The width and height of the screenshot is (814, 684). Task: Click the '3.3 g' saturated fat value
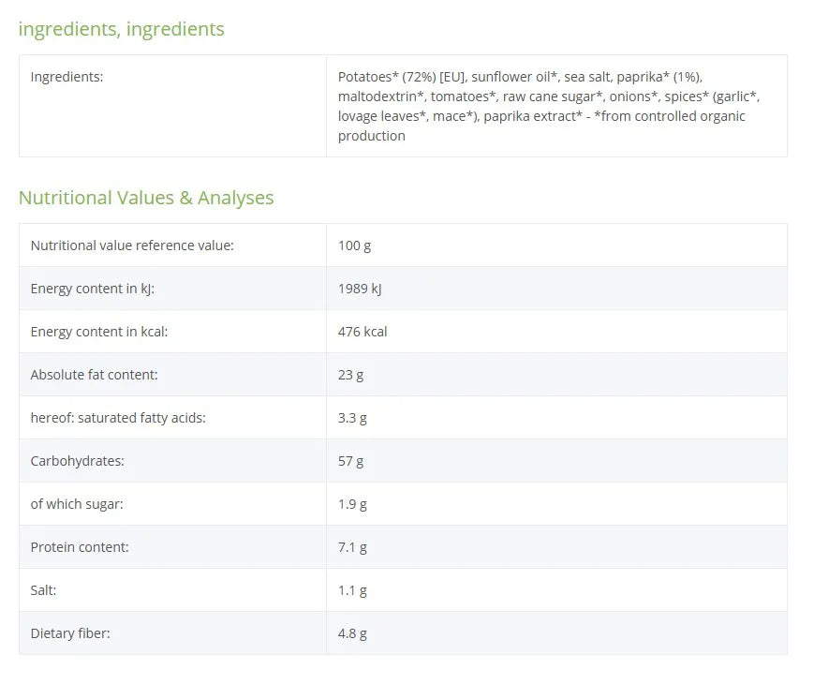click(352, 418)
